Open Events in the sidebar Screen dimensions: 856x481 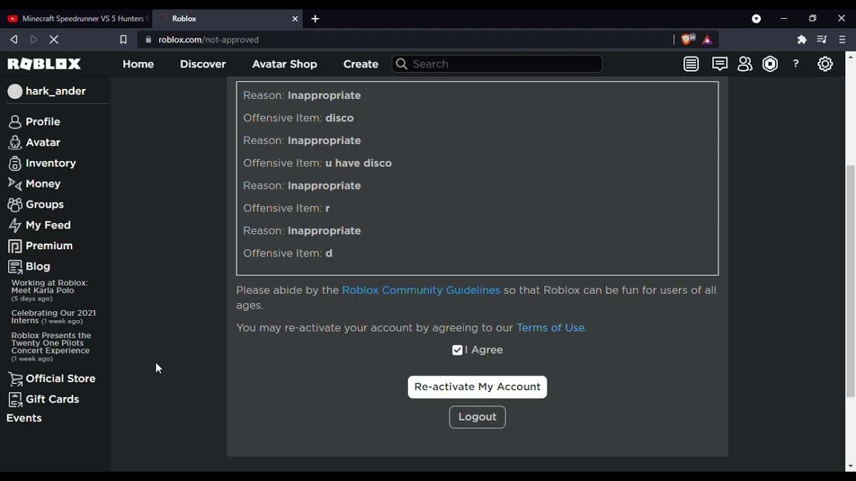(24, 418)
